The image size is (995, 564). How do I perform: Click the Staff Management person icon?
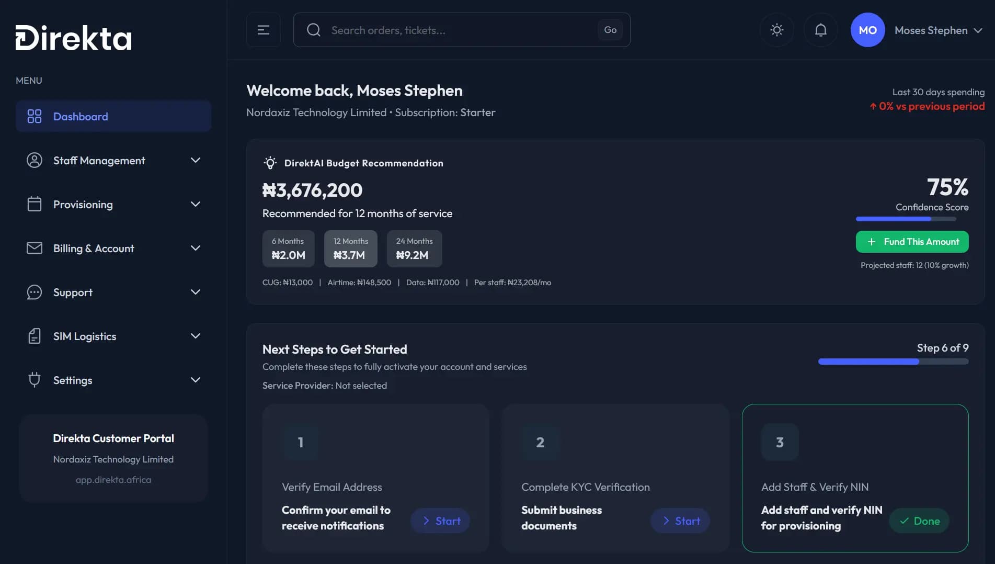(x=35, y=161)
